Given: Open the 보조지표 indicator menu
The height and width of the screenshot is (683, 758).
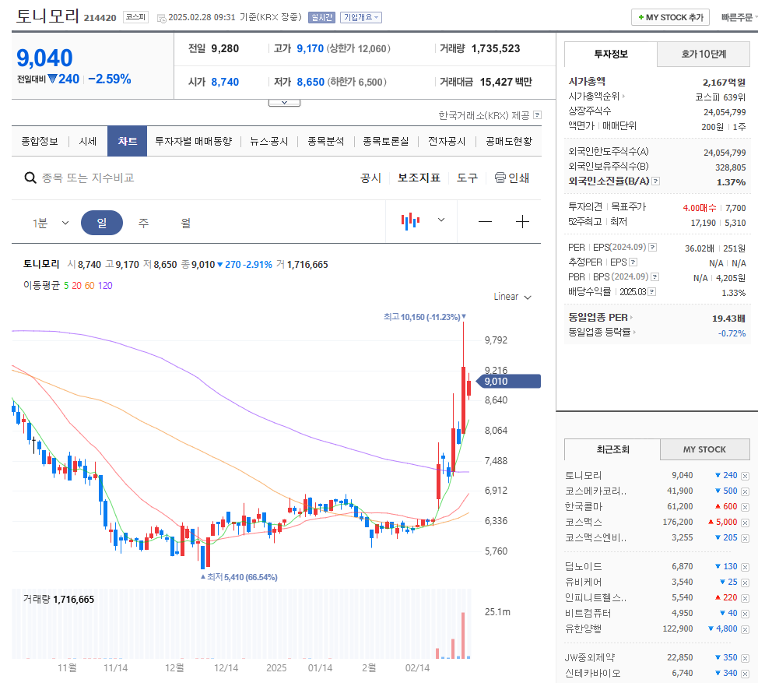Looking at the screenshot, I should pyautogui.click(x=419, y=178).
